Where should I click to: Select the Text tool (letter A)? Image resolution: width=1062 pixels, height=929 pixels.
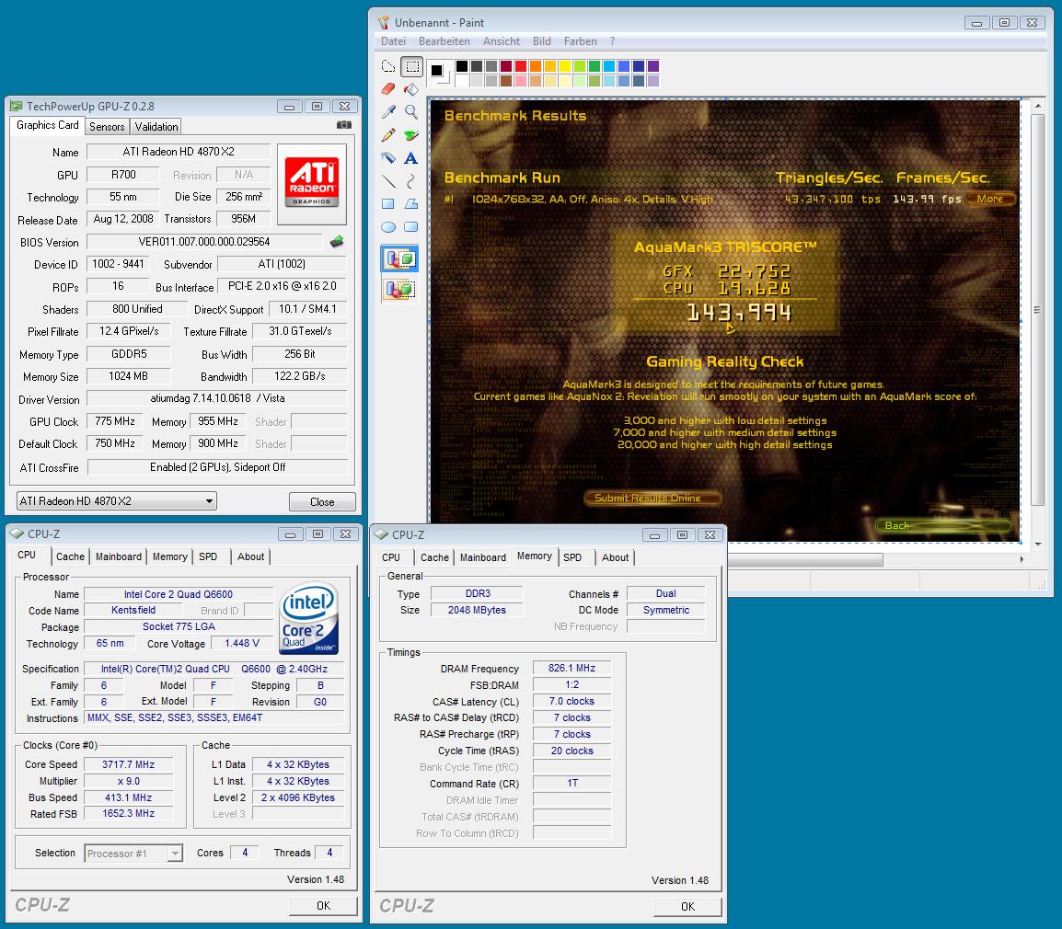point(411,158)
